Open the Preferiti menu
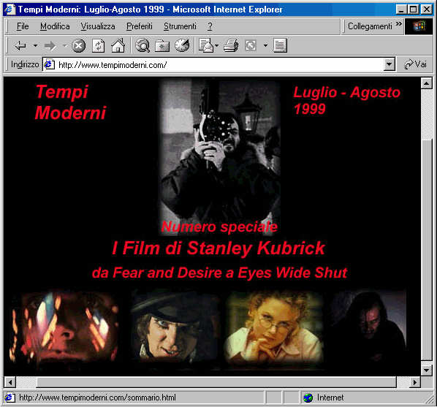 click(x=140, y=26)
